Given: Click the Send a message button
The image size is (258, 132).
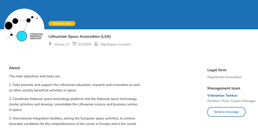Looking at the screenshot, I should click(226, 112).
